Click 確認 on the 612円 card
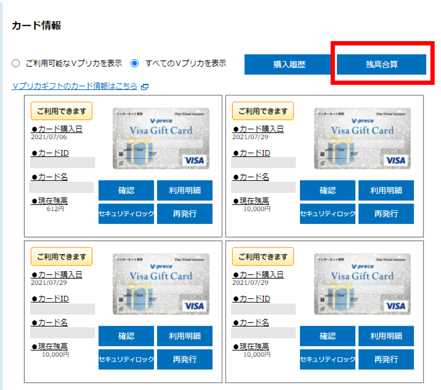The width and height of the screenshot is (441, 390). pos(126,190)
